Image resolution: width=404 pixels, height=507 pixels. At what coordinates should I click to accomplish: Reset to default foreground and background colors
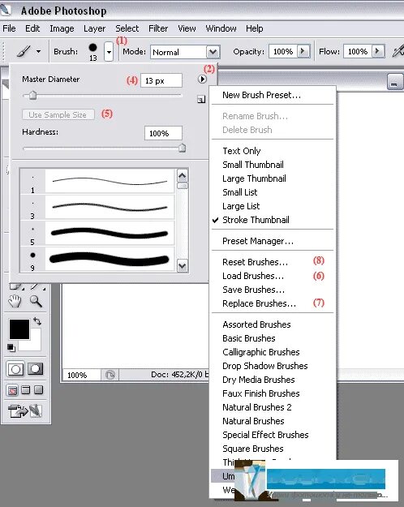click(11, 347)
